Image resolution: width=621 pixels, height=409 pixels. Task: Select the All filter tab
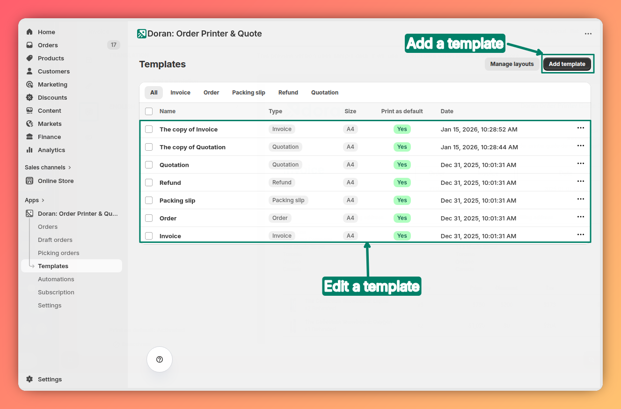click(153, 93)
